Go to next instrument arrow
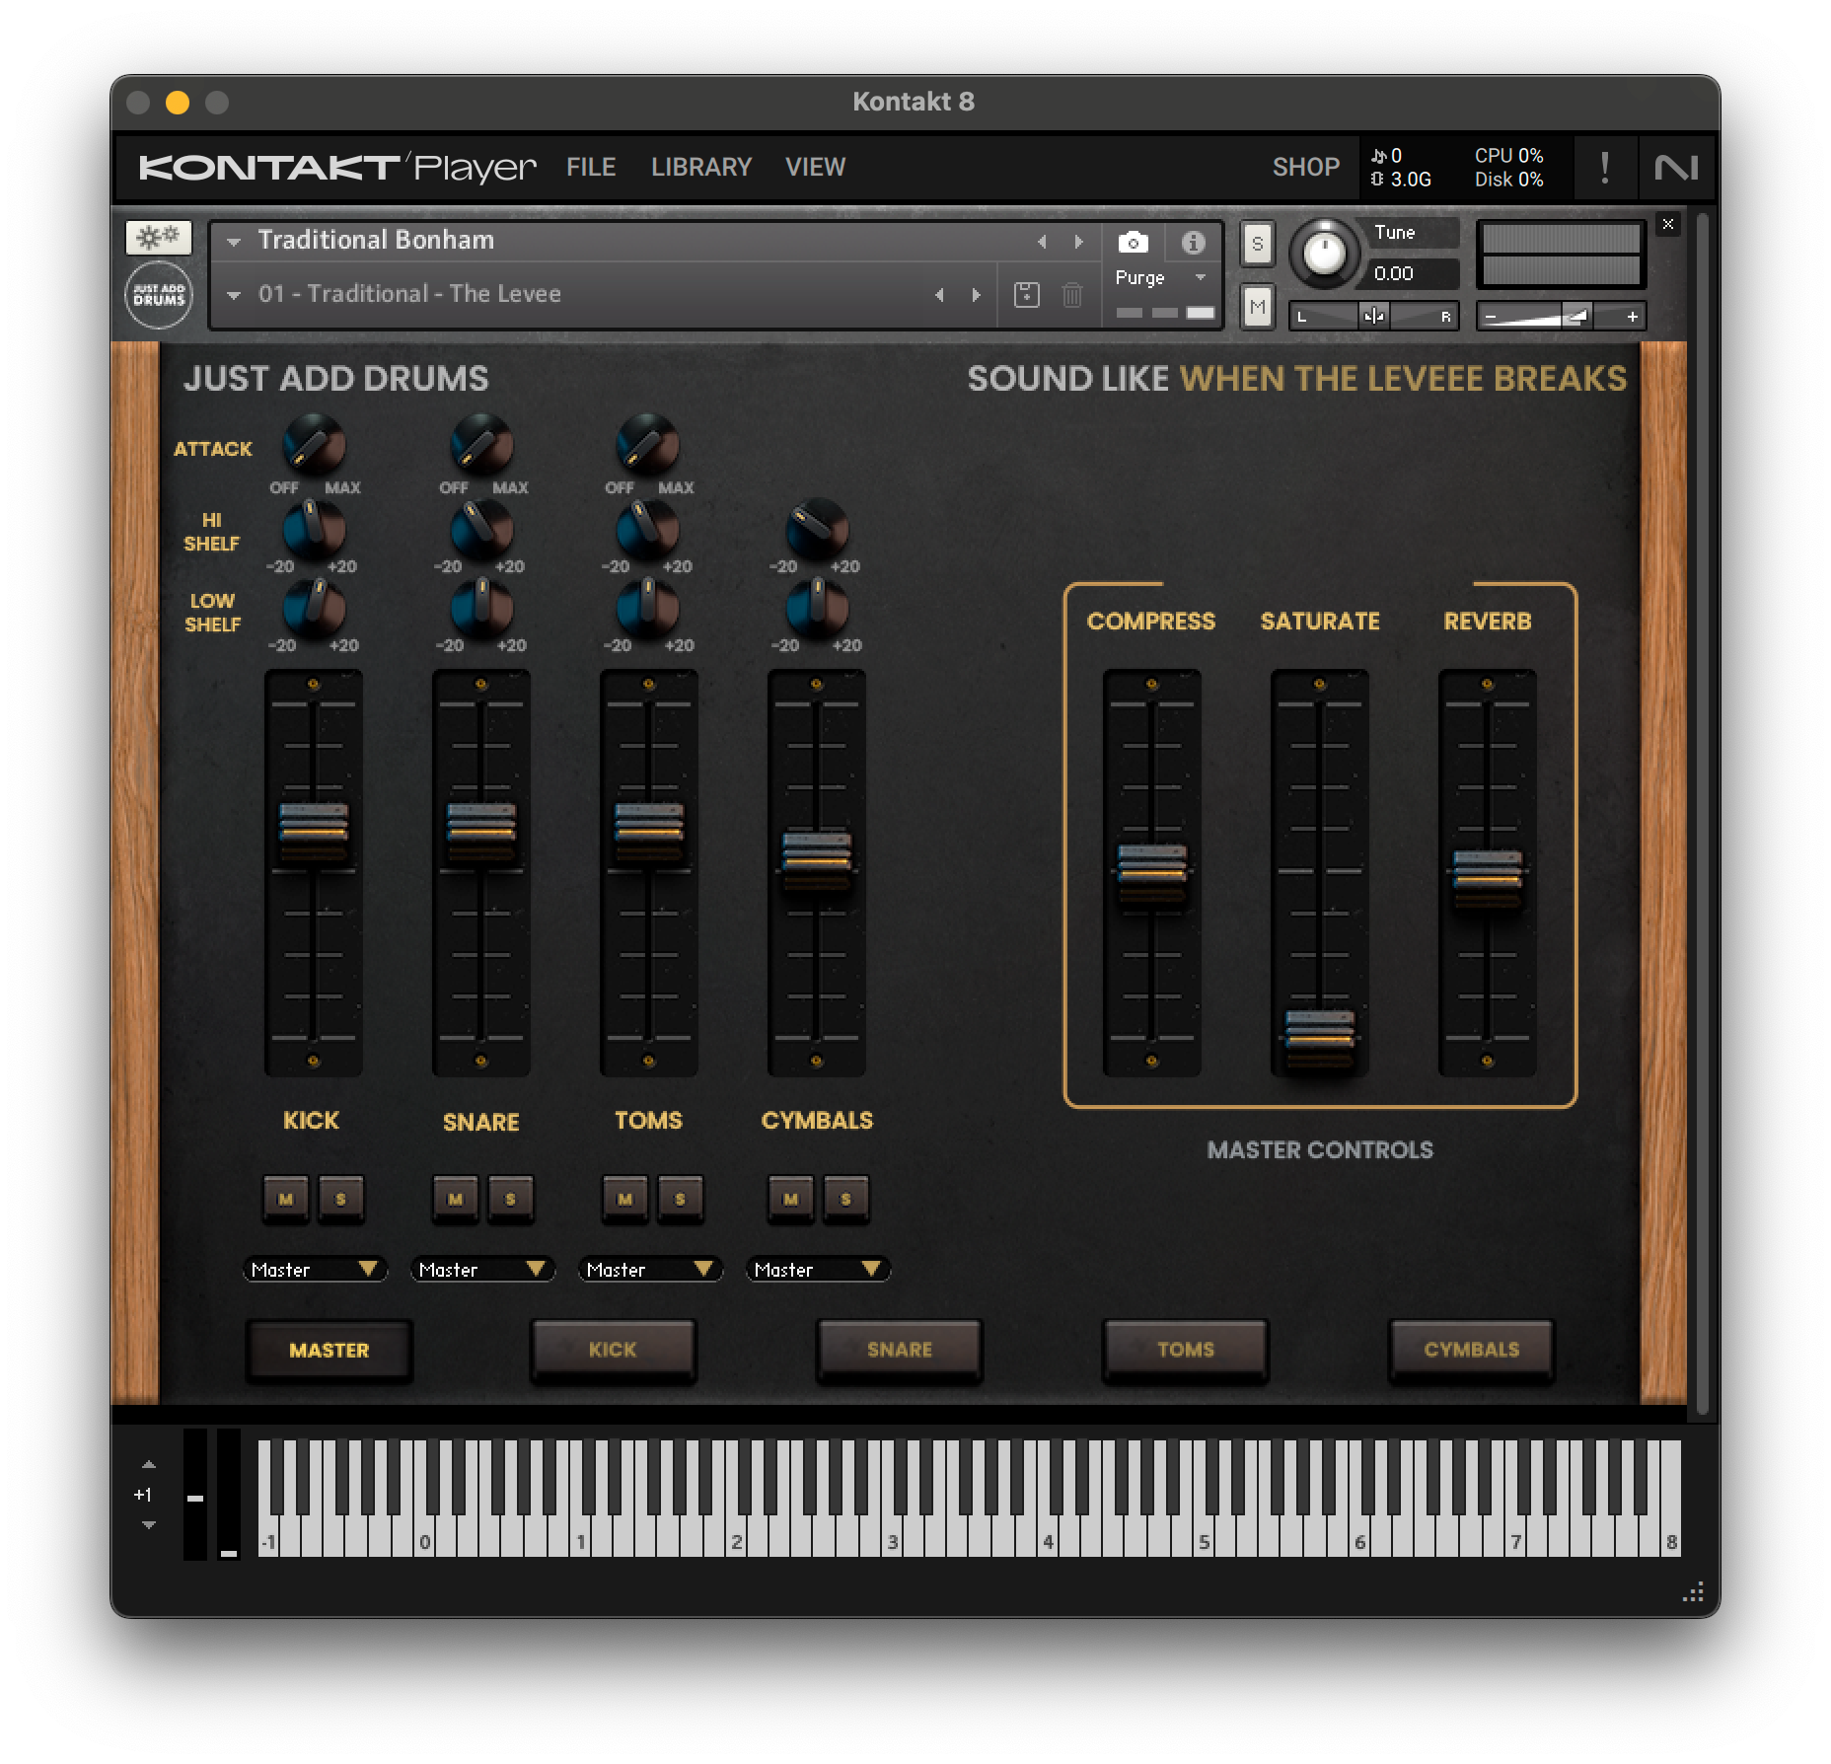1831x1764 pixels. (x=1078, y=242)
